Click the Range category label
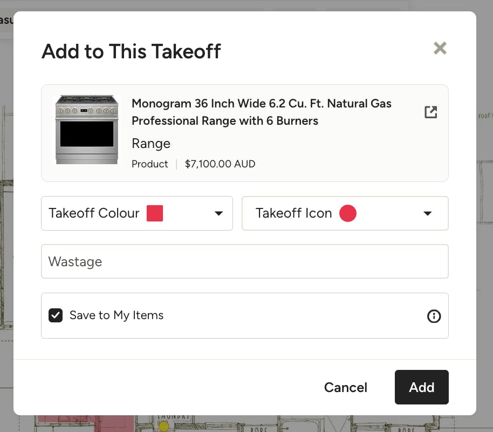This screenshot has height=432, width=493. 151,144
